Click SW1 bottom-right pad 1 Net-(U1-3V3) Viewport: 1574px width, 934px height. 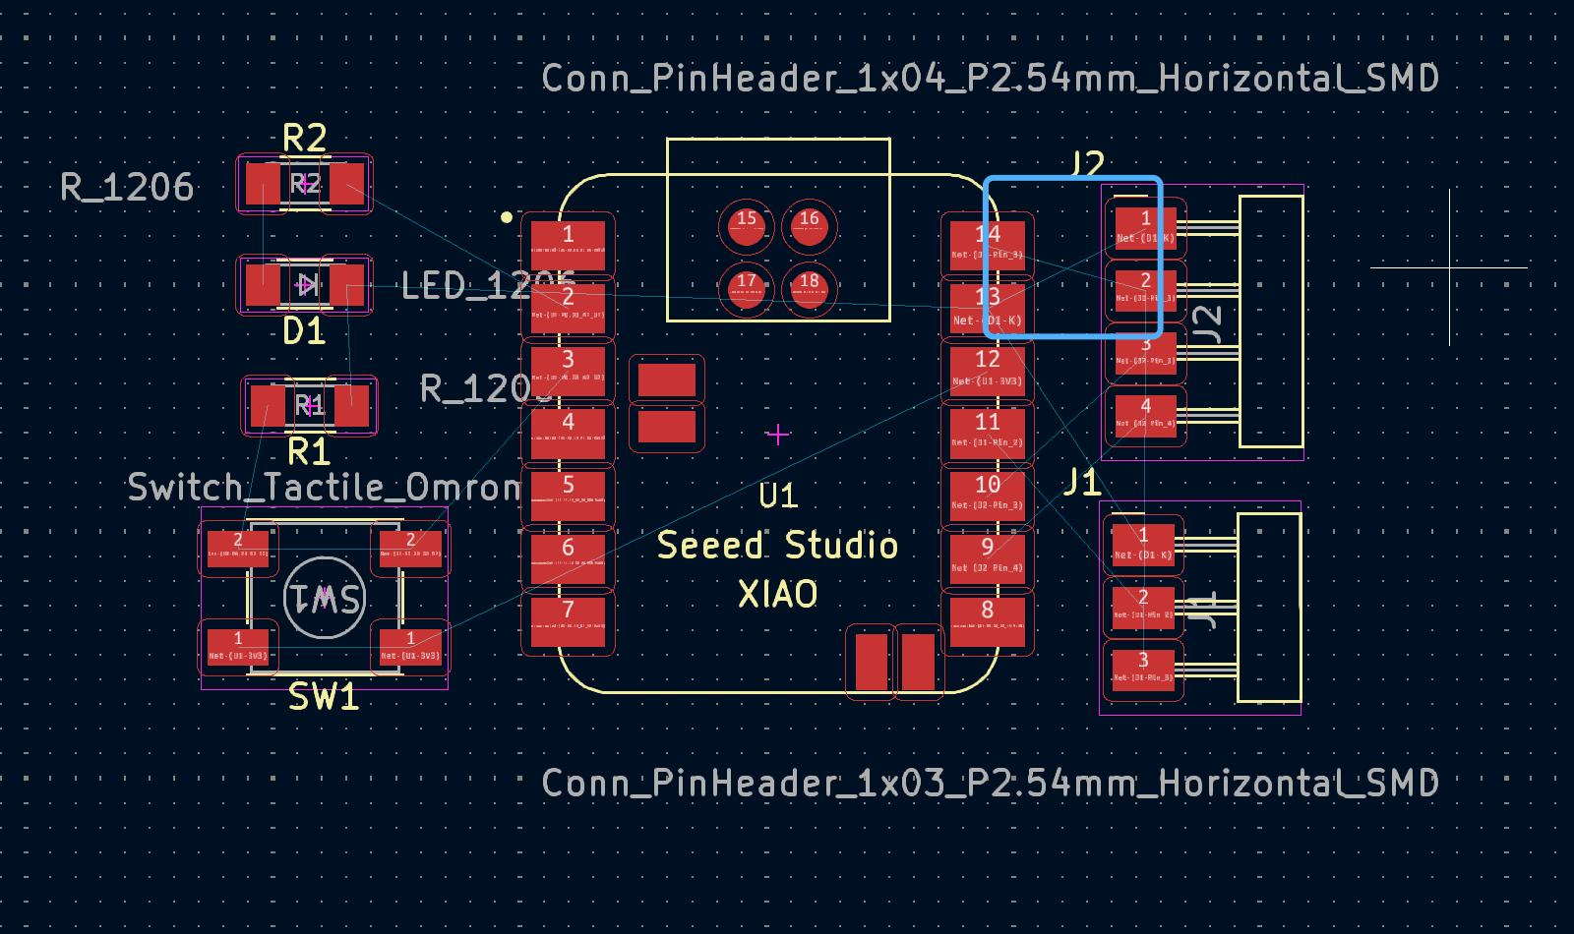pos(411,646)
